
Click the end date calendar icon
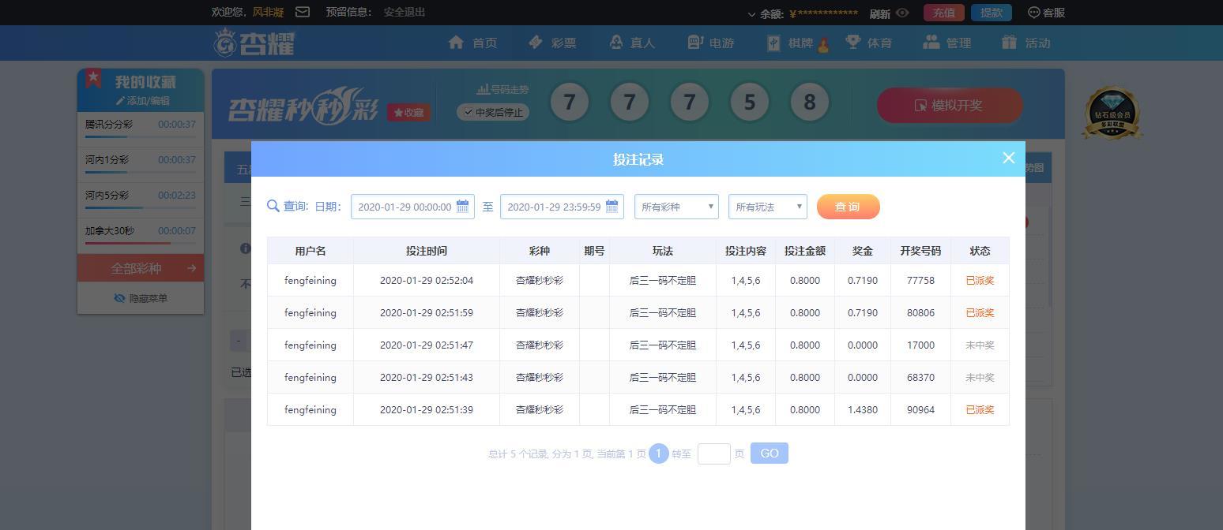click(611, 207)
